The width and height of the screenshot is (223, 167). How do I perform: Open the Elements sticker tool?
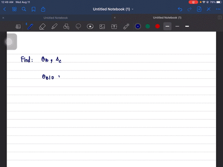(x=90, y=26)
